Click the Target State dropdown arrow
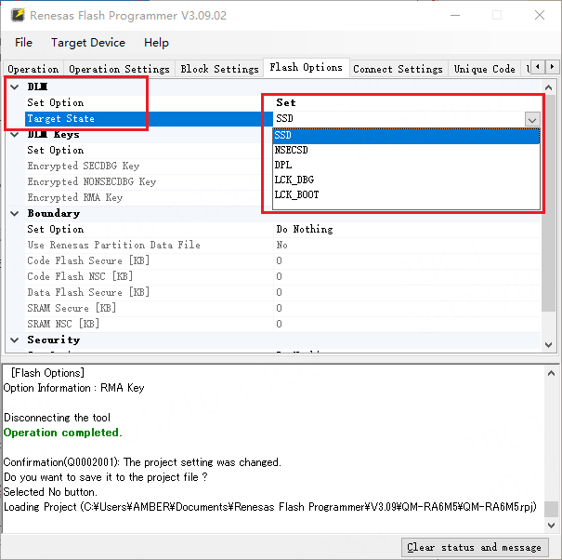The image size is (562, 560). tap(531, 119)
